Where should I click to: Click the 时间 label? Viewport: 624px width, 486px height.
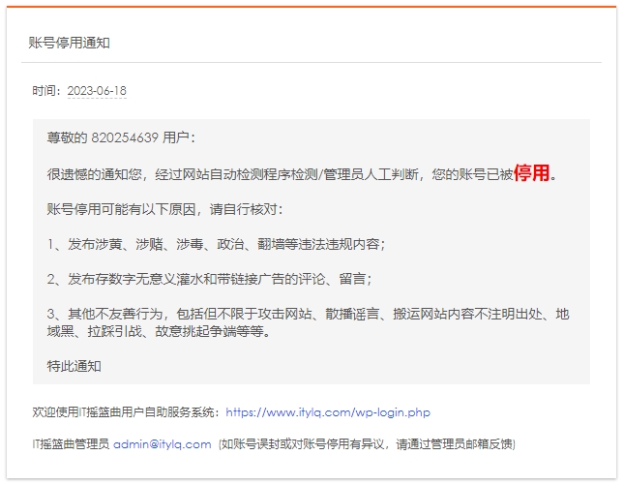(45, 91)
